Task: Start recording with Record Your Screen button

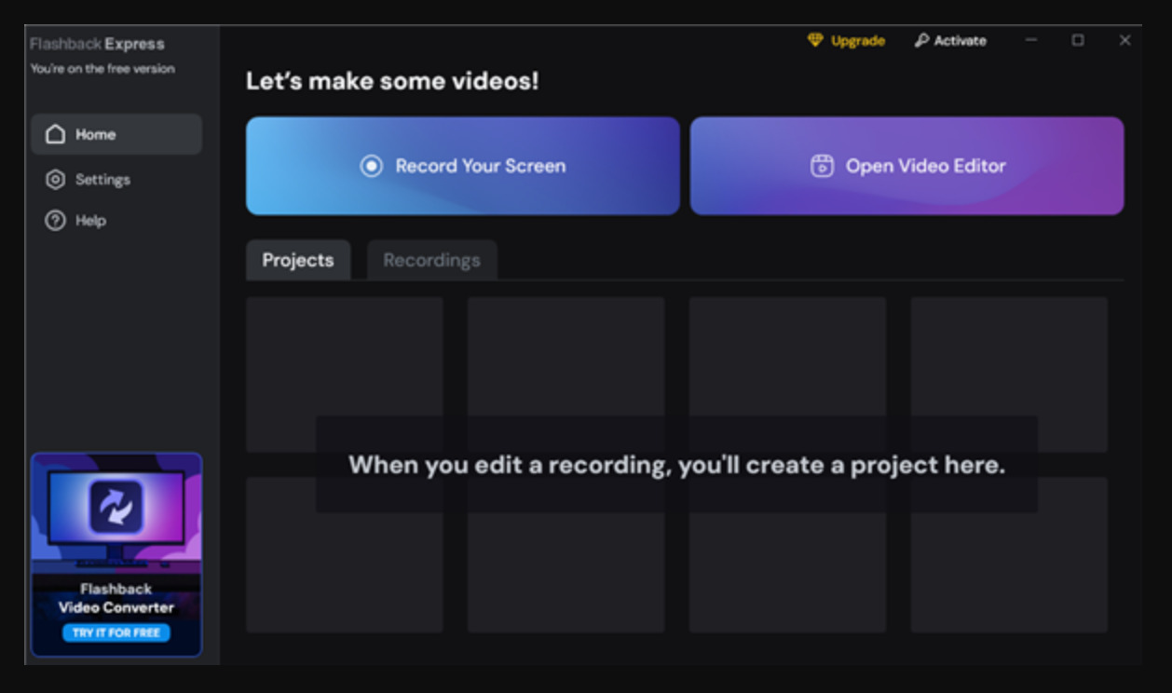Action: [x=463, y=166]
